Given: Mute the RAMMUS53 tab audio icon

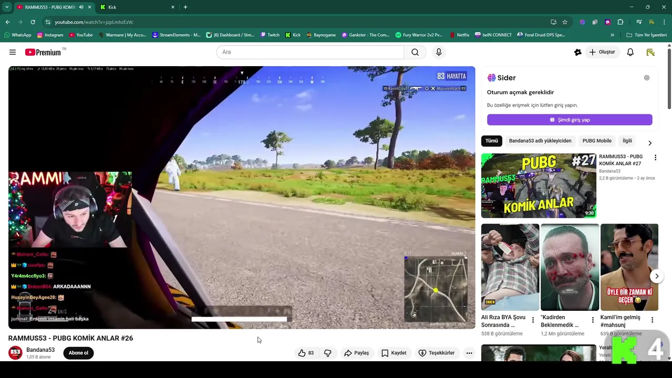Looking at the screenshot, I should click(81, 7).
